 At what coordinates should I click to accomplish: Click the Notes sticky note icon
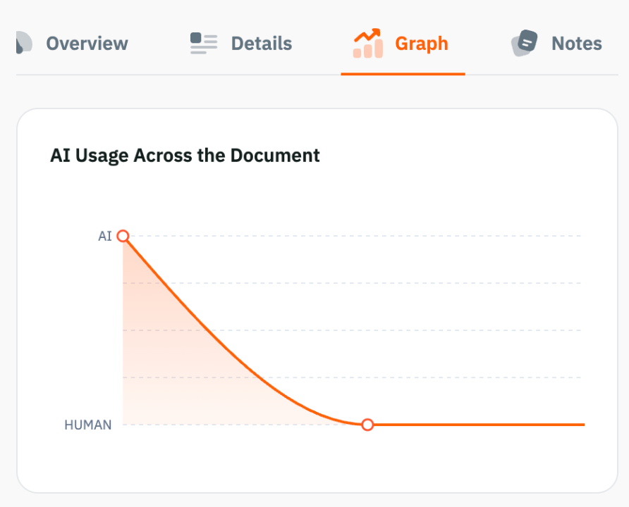coord(525,43)
